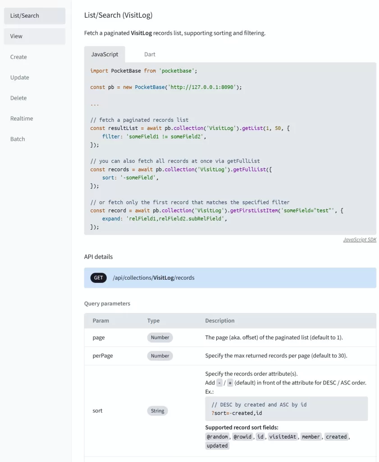Click the @rowid sort field badge
Viewport: 379px width, 462px height.
click(x=243, y=436)
